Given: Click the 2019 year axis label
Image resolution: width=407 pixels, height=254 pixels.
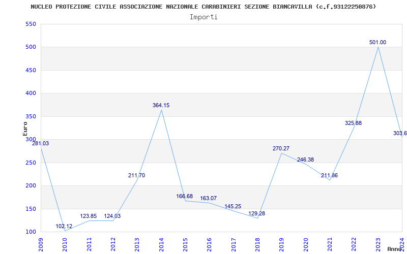Looking at the screenshot, I should (282, 245).
